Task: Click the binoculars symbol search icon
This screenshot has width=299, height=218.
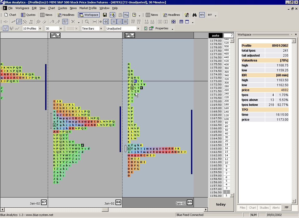Action: click(x=194, y=15)
